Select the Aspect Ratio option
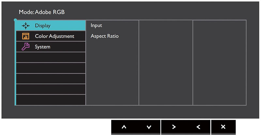Image resolution: width=261 pixels, height=136 pixels. (x=105, y=36)
